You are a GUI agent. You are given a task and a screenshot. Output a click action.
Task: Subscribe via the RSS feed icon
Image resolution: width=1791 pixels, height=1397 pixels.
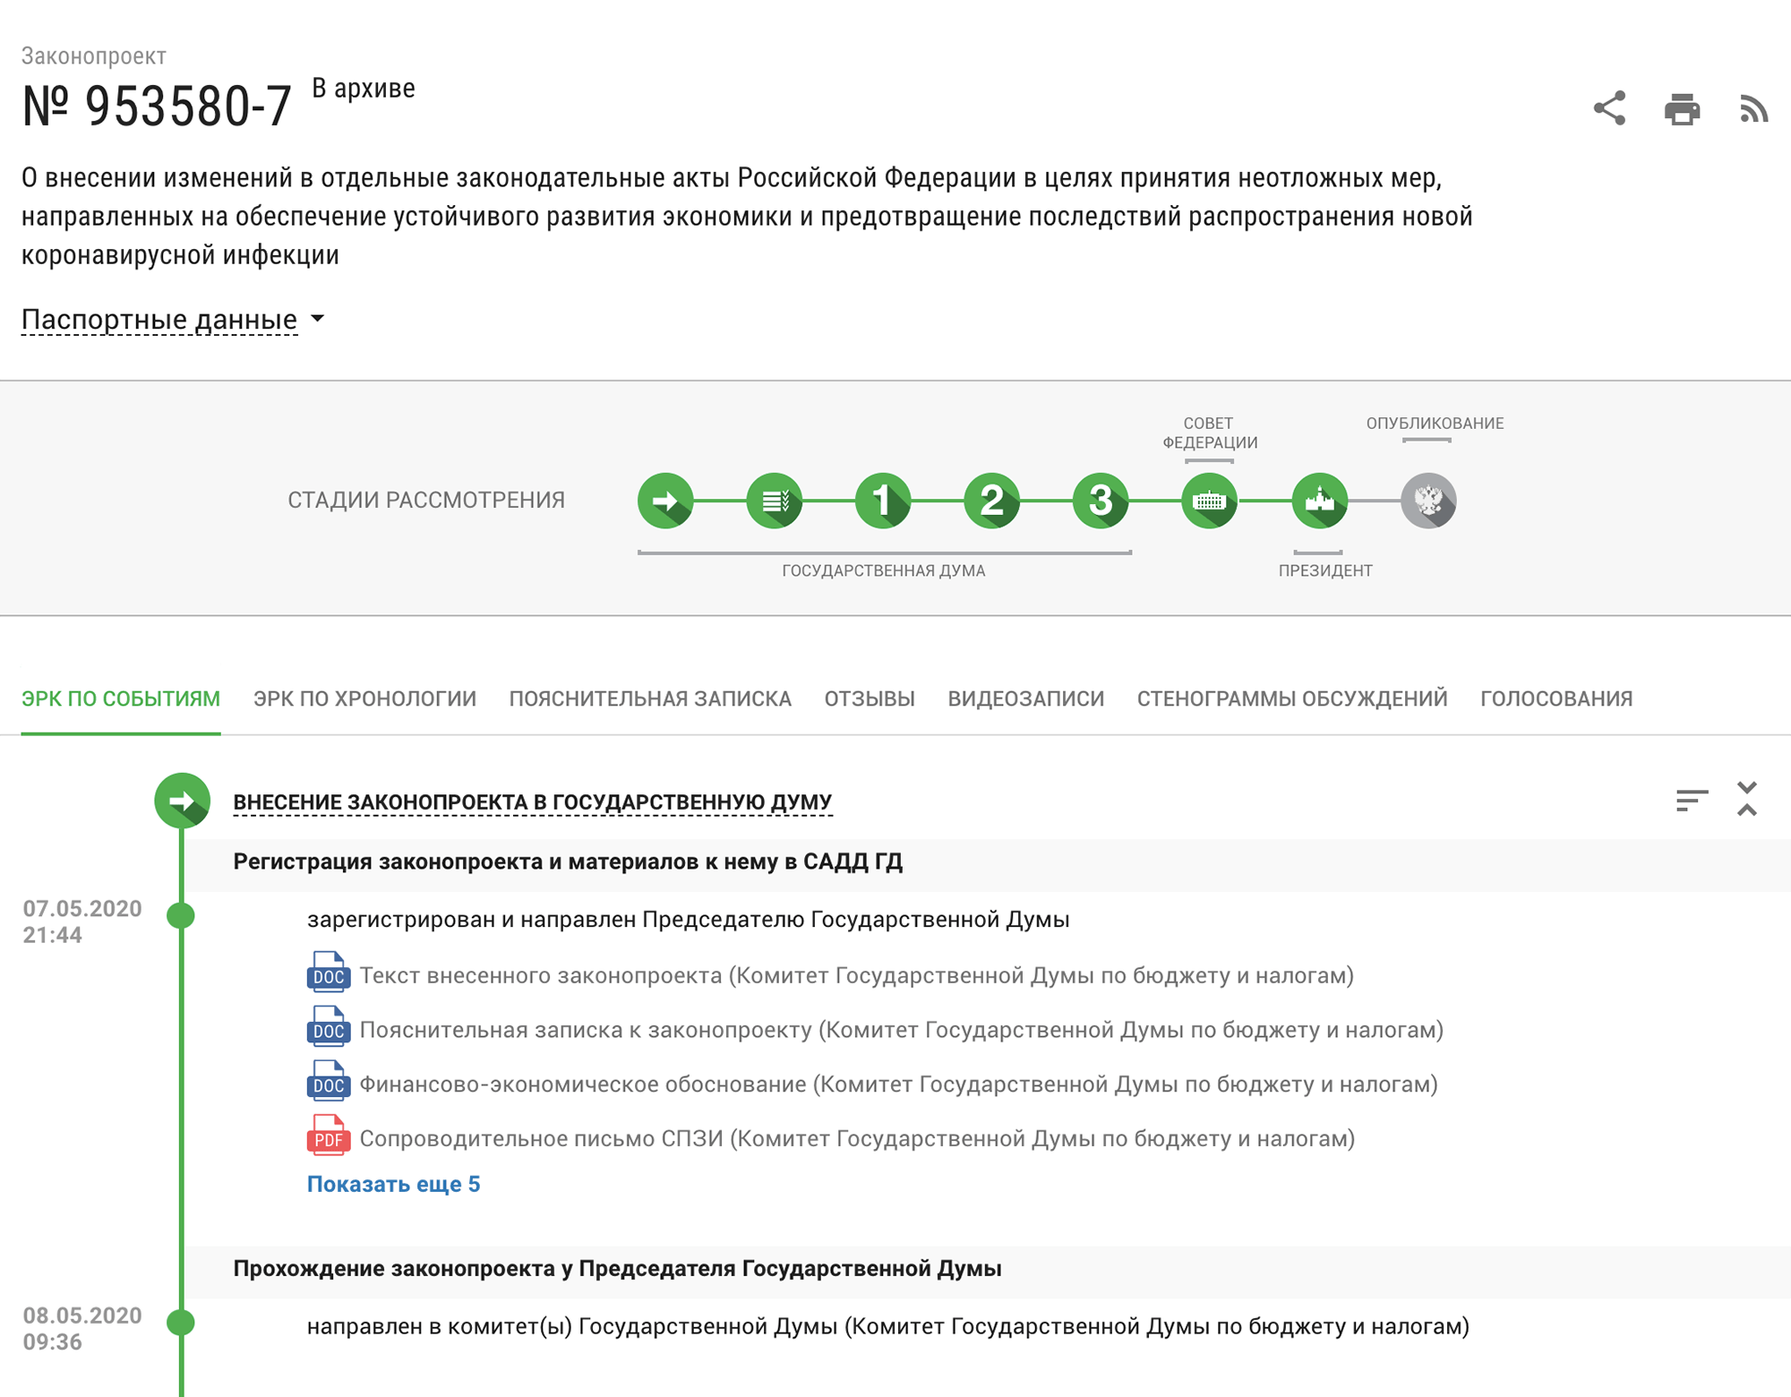click(1754, 108)
